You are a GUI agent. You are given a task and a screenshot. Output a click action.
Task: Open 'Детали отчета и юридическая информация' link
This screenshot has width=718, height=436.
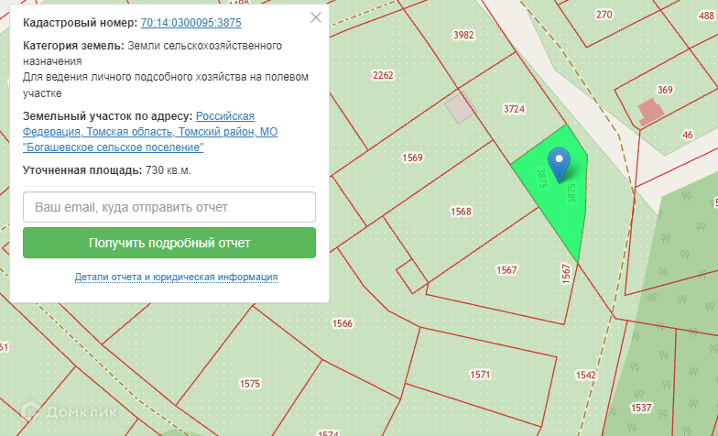click(x=176, y=277)
